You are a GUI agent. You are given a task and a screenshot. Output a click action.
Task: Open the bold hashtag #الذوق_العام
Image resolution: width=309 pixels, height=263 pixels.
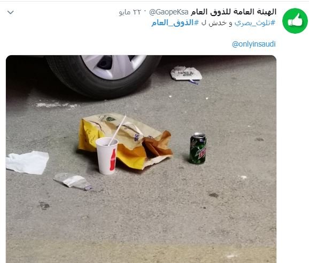[175, 23]
